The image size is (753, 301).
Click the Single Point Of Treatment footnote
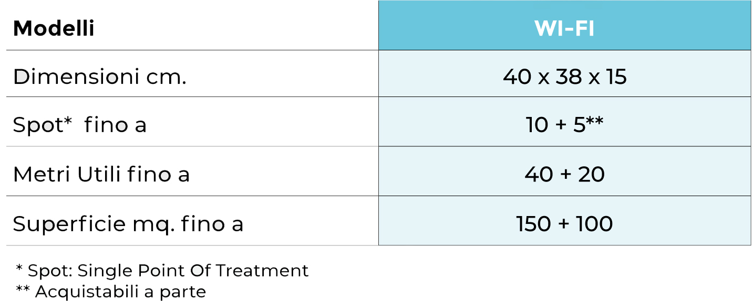pos(162,271)
